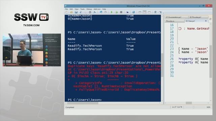Open the Edit menu
Viewport: 216px width, 121px height.
[x=71, y=9]
